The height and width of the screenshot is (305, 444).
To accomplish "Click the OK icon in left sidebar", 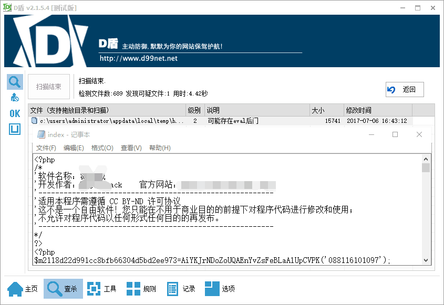I will click(15, 113).
